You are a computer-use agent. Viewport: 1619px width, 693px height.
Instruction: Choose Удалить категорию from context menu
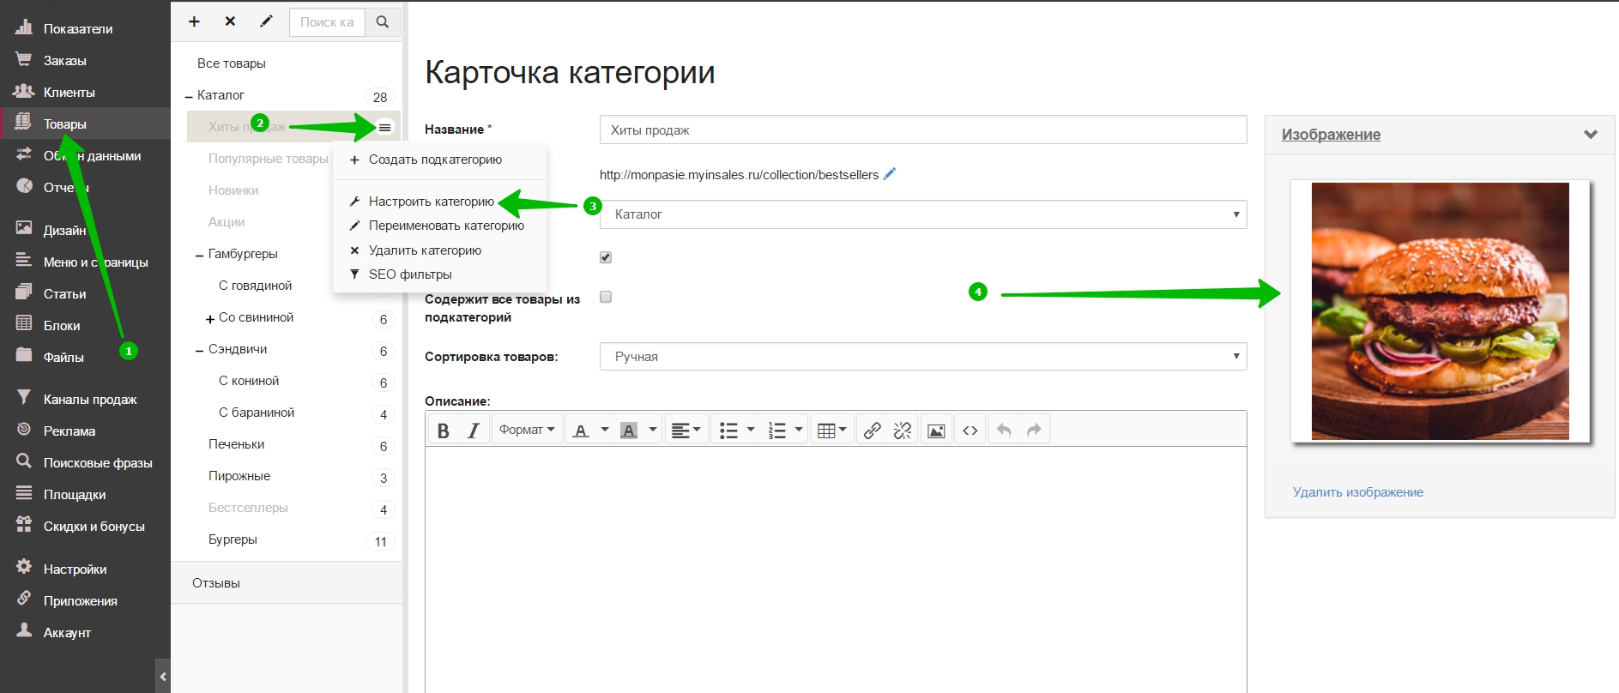click(425, 250)
